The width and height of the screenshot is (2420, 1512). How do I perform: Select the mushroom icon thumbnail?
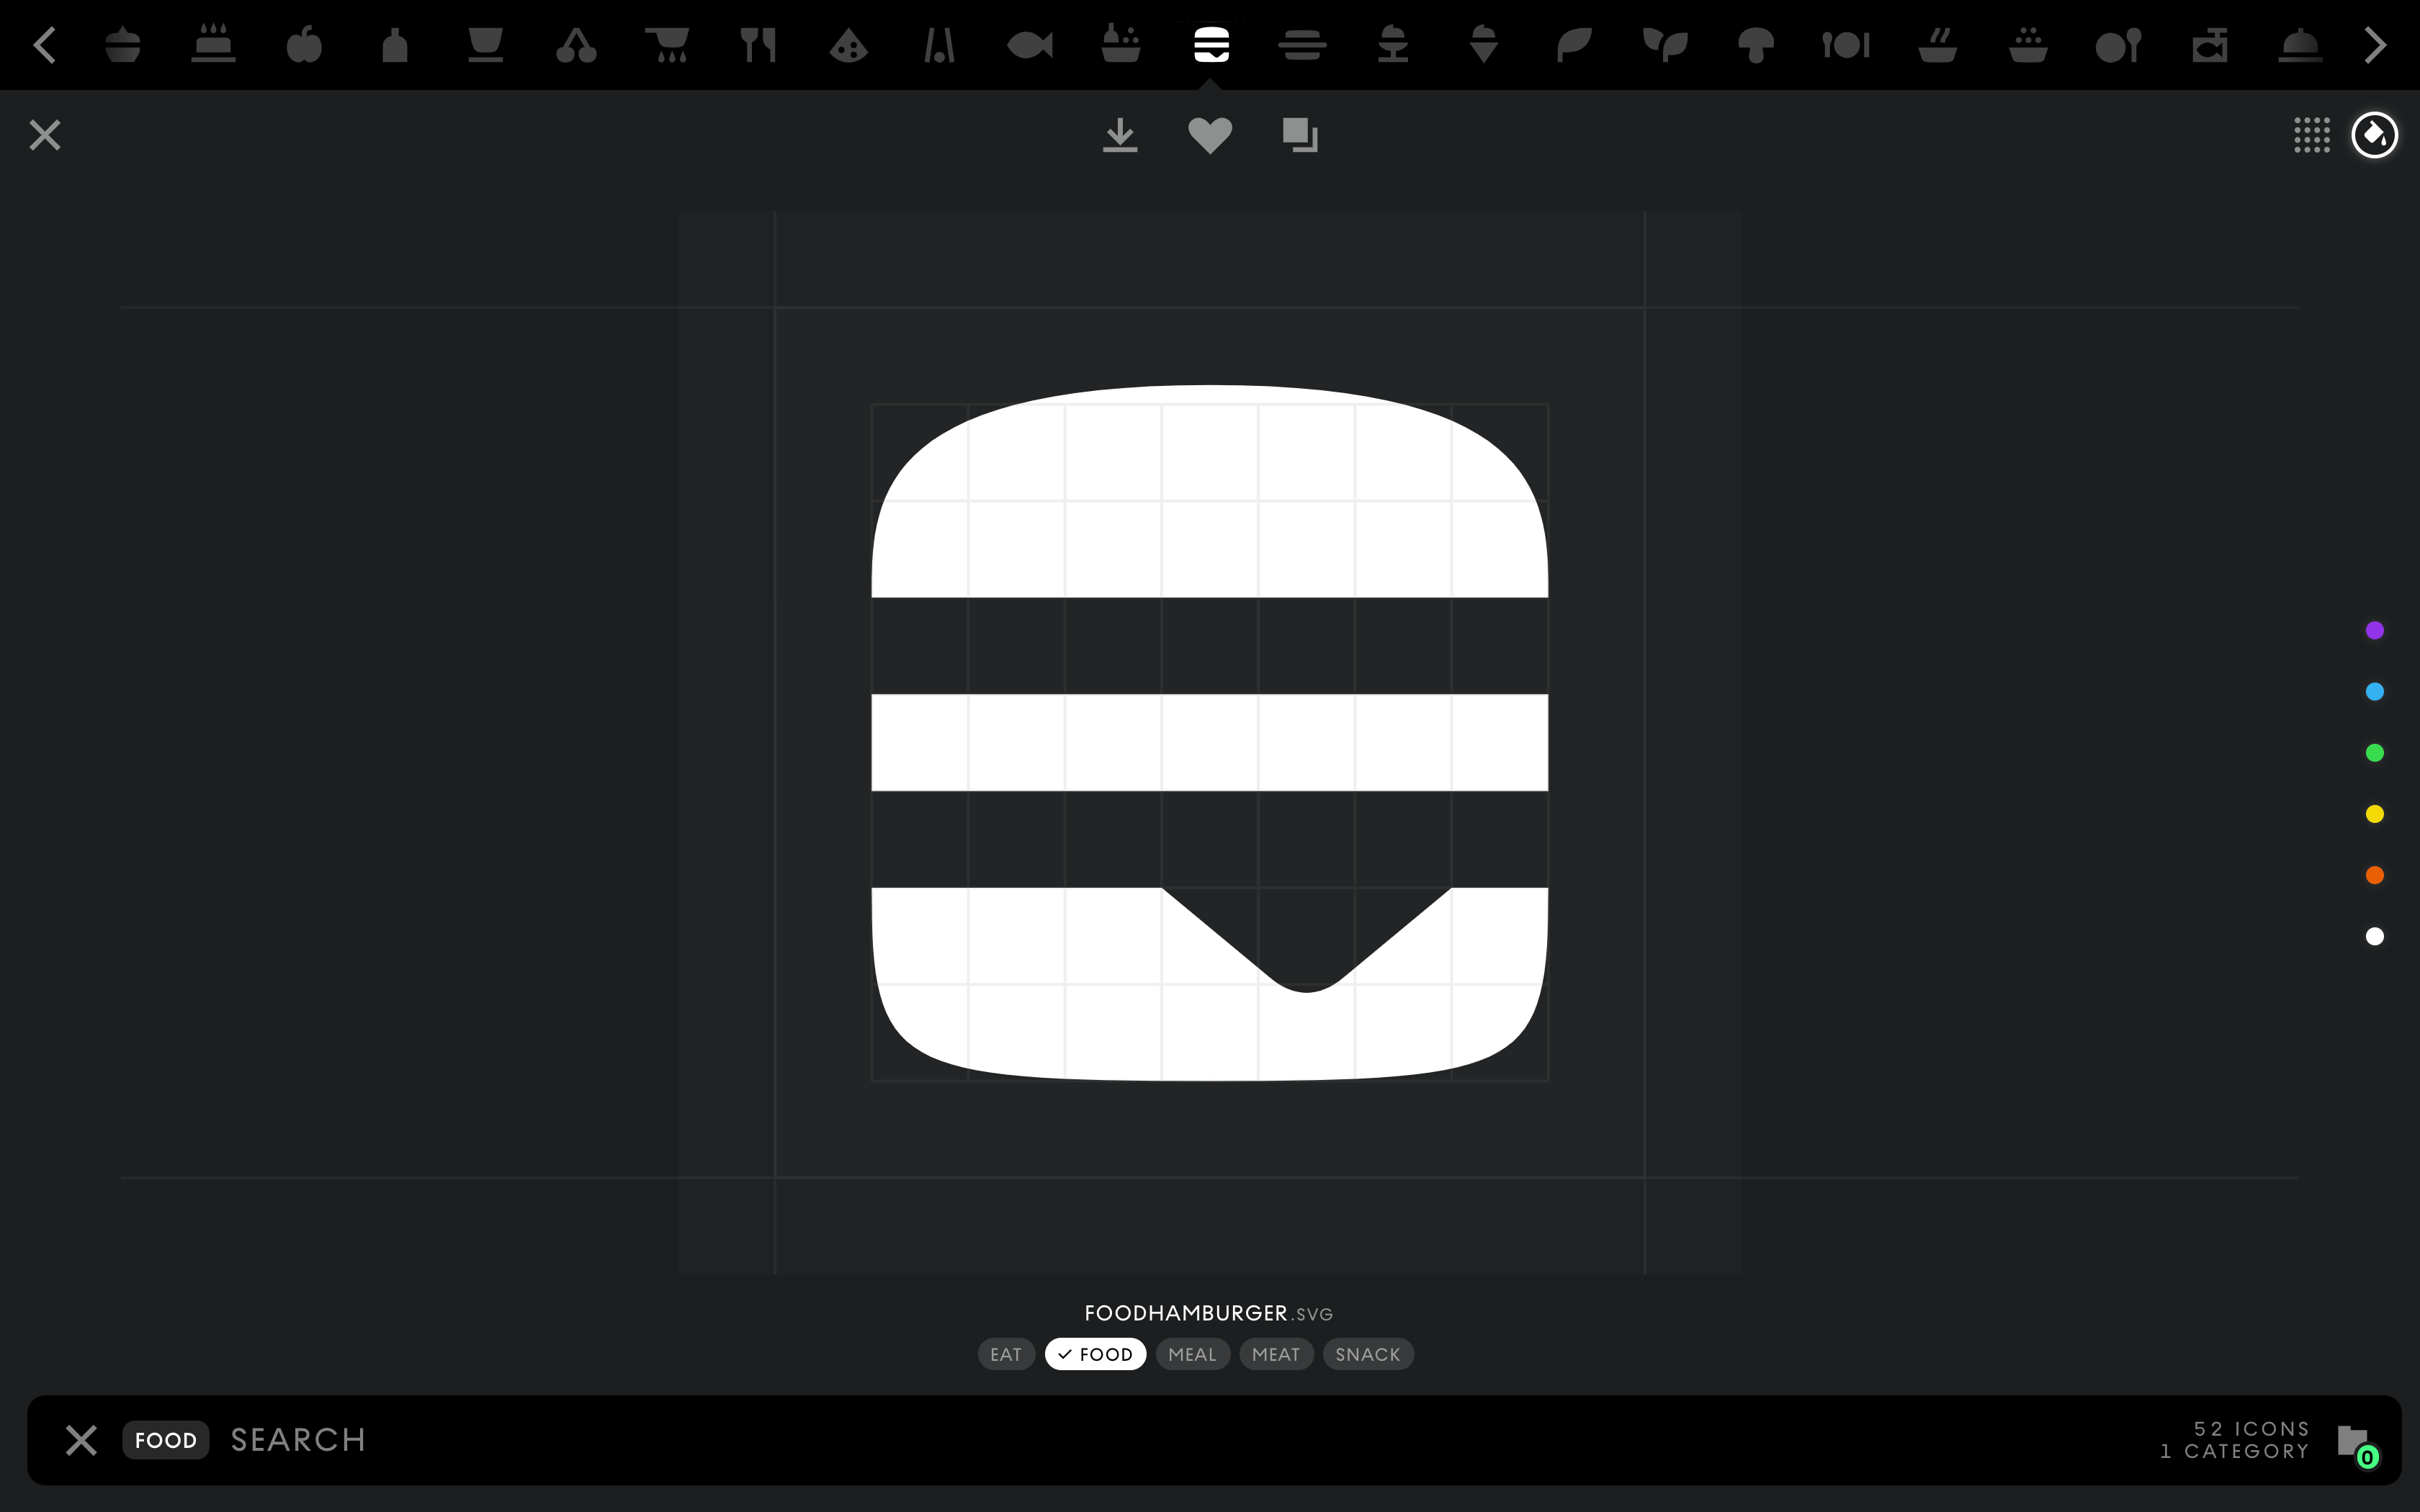[1755, 45]
